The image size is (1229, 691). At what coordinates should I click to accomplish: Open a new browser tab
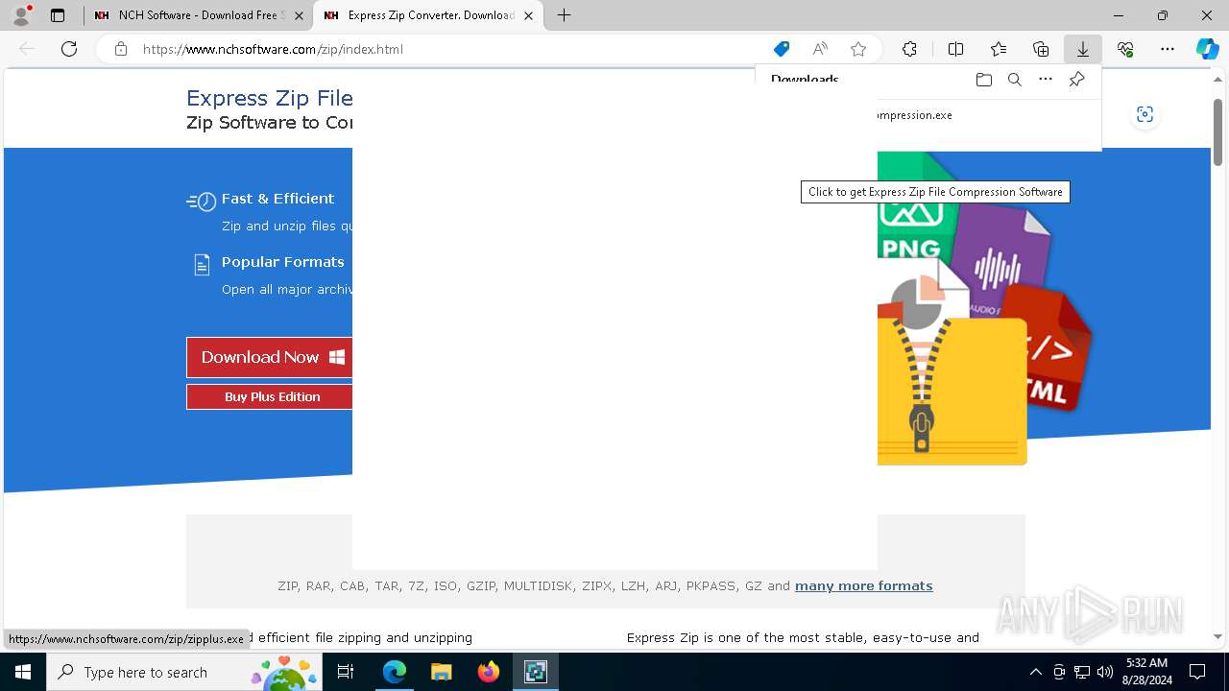click(x=565, y=15)
